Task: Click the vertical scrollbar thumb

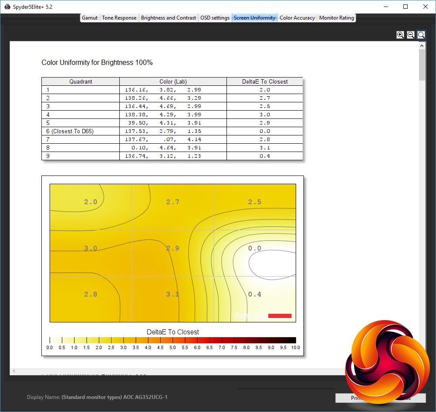Action: (x=422, y=65)
